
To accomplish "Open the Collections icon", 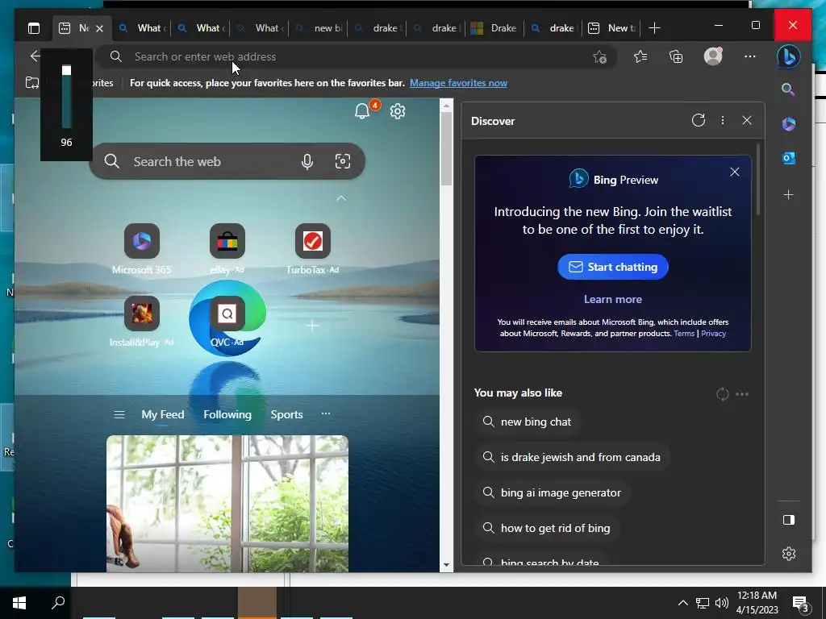I will click(676, 56).
